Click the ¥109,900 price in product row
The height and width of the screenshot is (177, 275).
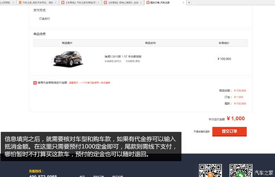click(x=224, y=59)
